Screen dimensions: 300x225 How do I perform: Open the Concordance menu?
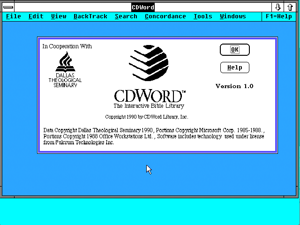click(x=165, y=16)
